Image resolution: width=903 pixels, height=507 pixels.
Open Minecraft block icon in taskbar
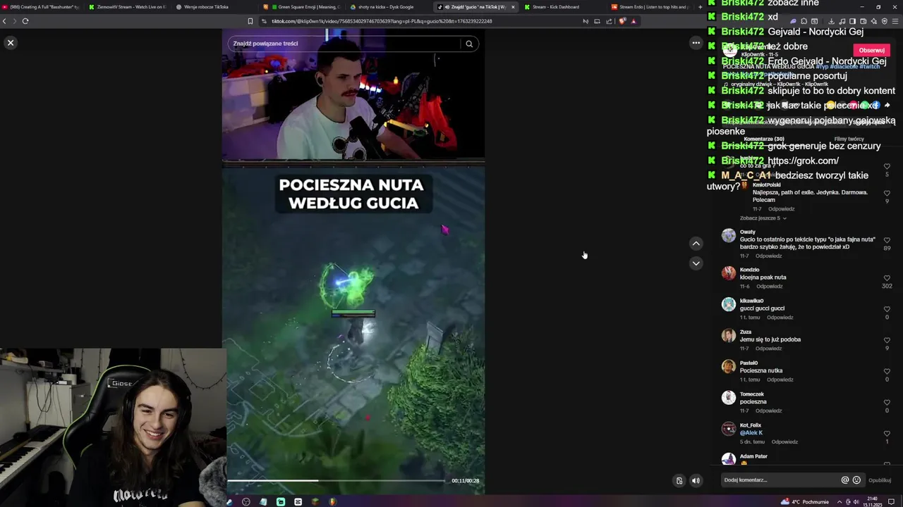tap(315, 502)
